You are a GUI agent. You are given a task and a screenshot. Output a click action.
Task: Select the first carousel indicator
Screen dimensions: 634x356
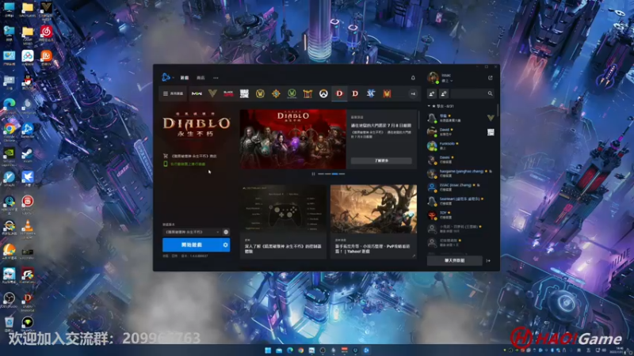[x=321, y=174]
